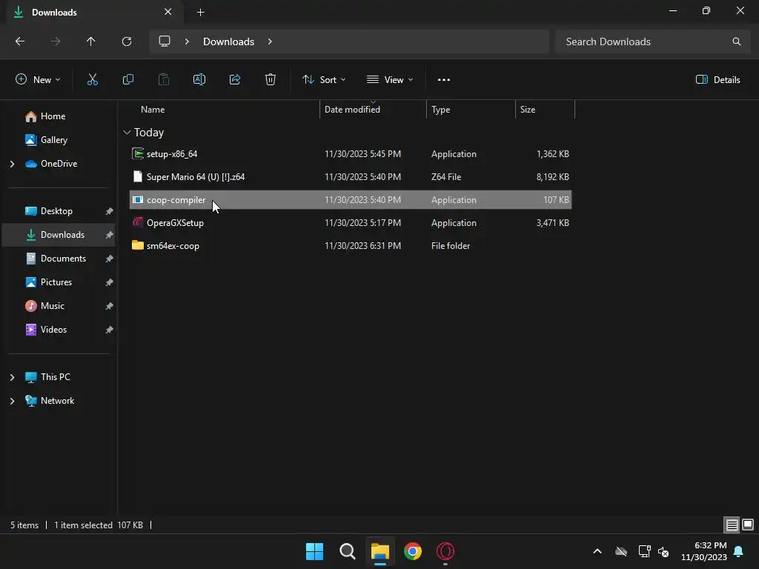Click the Delete trash can icon
Image resolution: width=759 pixels, height=569 pixels.
coord(271,79)
